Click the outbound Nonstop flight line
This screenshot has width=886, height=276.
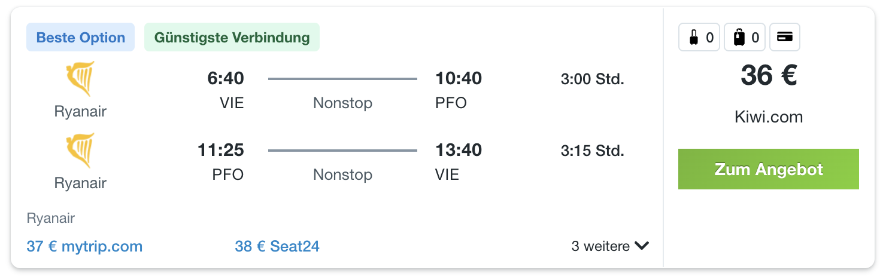point(342,78)
